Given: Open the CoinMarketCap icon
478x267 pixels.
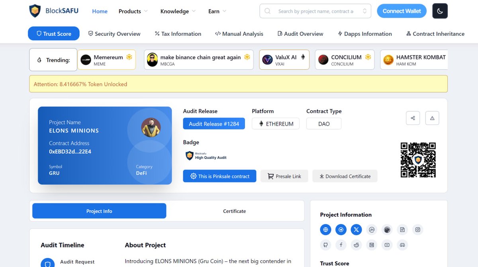Looking at the screenshot, I should click(372, 230).
